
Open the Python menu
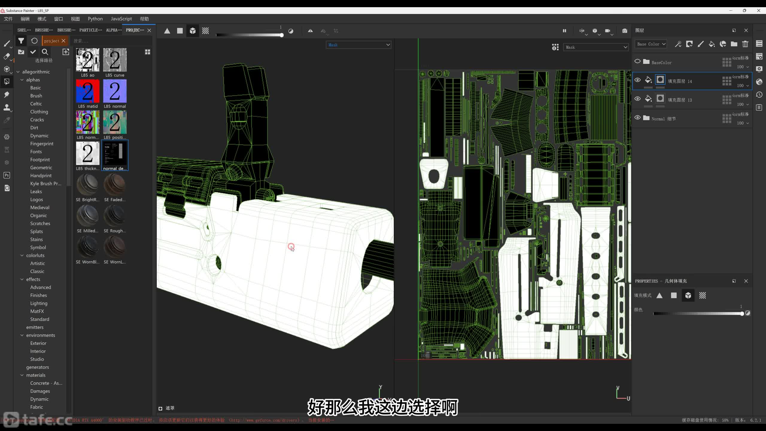coord(95,19)
